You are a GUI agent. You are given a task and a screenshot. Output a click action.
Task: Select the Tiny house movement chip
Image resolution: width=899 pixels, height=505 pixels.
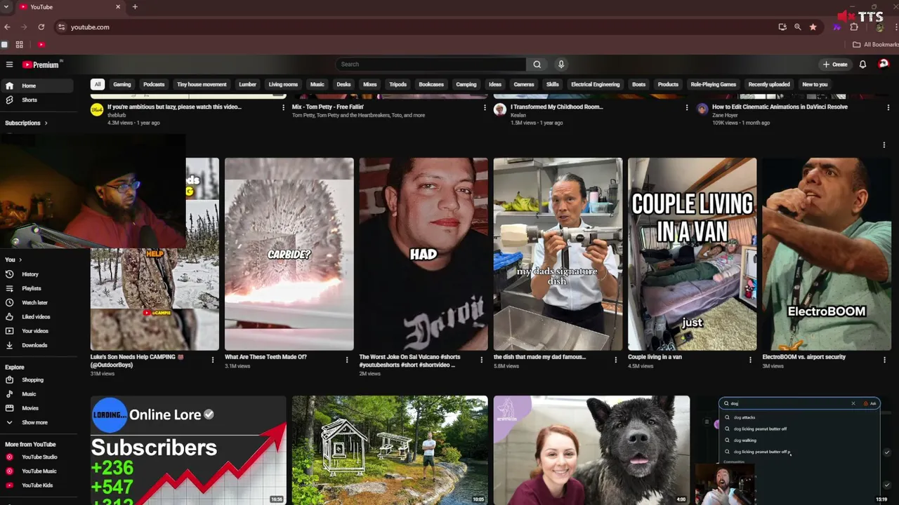pyautogui.click(x=202, y=84)
